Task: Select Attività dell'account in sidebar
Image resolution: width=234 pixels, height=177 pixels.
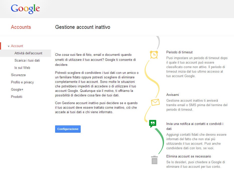Action: [28, 53]
